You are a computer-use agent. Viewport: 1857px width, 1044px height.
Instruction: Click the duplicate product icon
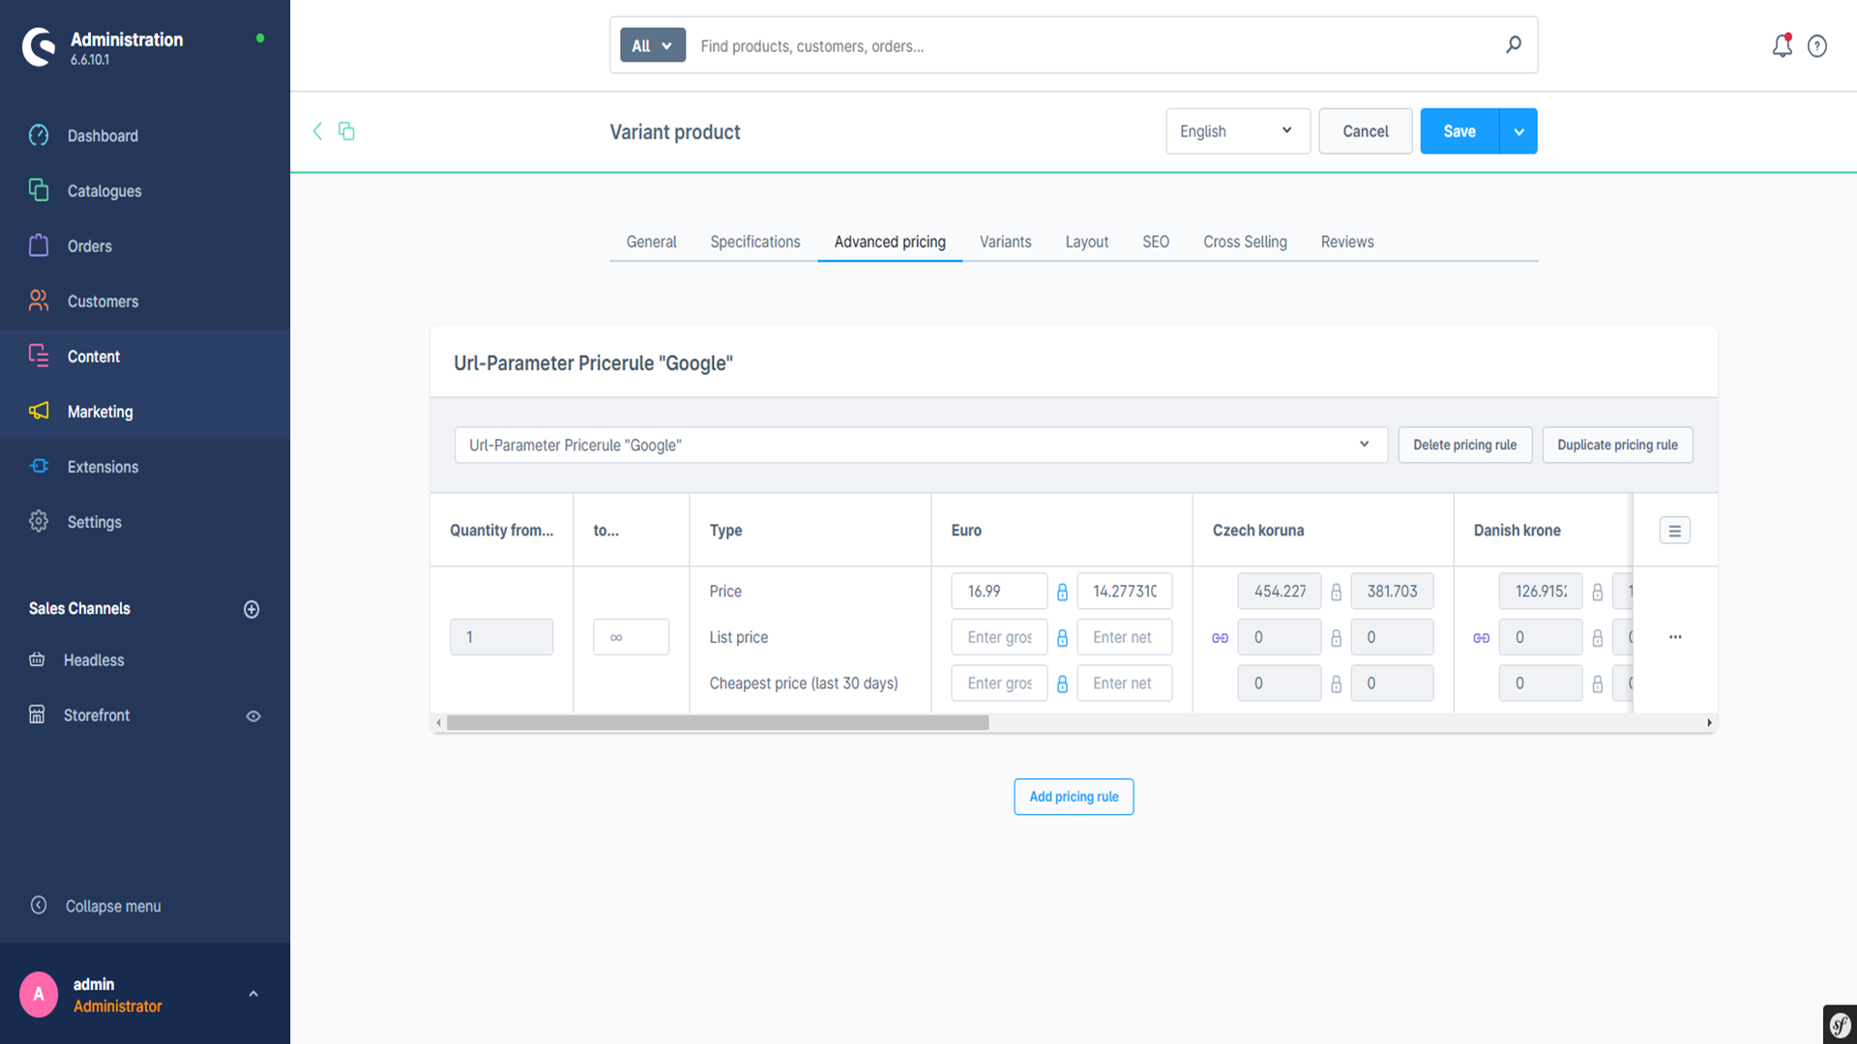coord(346,130)
